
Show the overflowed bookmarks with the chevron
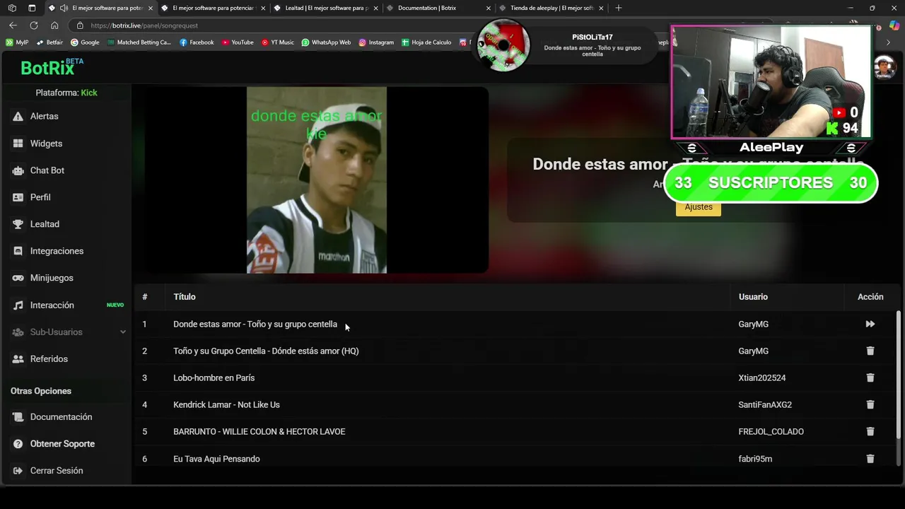tap(889, 42)
